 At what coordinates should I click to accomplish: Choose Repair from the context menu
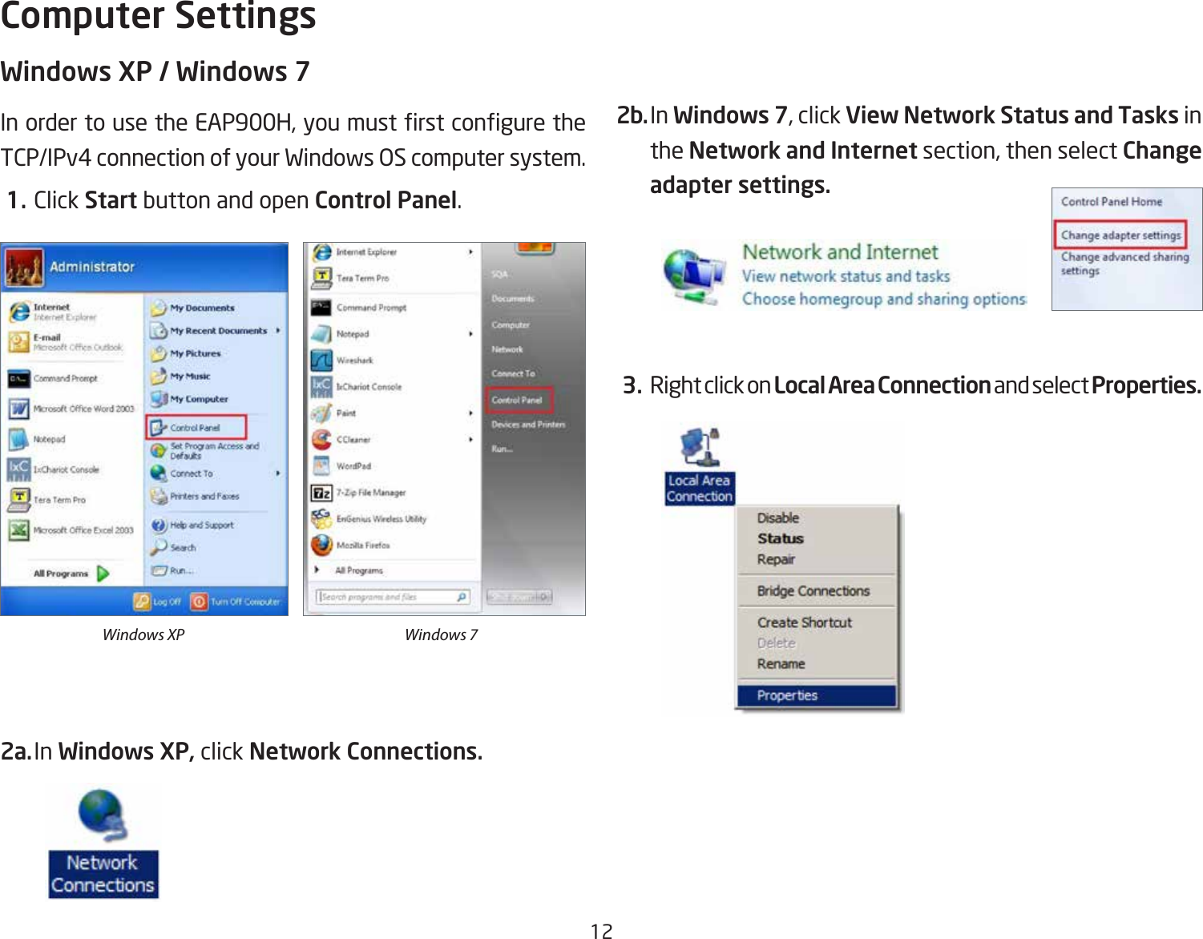point(776,559)
